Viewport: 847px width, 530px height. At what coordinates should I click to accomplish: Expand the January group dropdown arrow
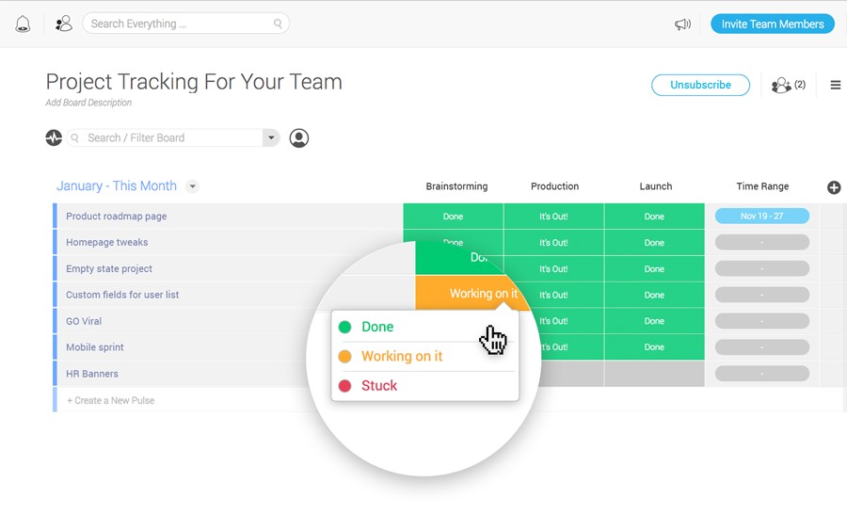pyautogui.click(x=192, y=186)
